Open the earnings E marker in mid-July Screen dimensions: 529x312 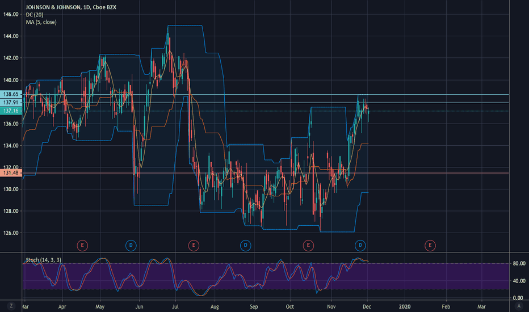click(194, 245)
